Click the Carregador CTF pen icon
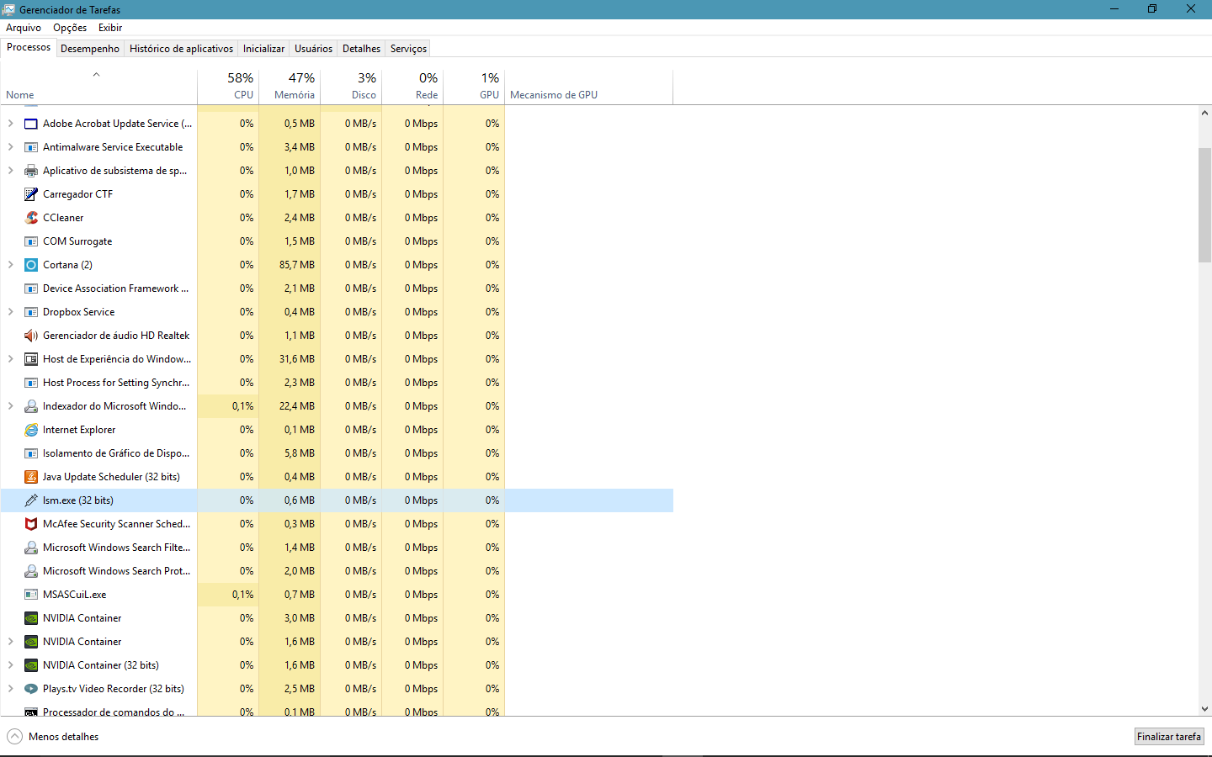This screenshot has height=757, width=1212. [x=31, y=194]
